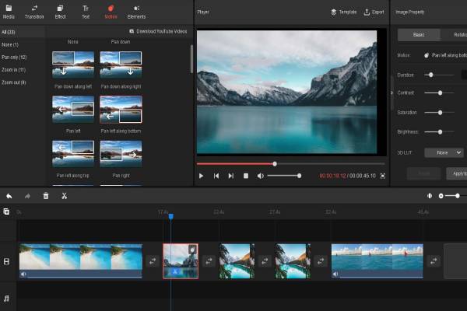The height and width of the screenshot is (311, 467).
Task: Stop playback with the square stop button
Action: (245, 176)
